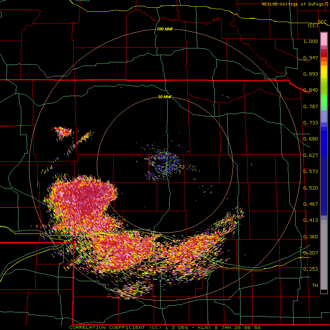Select the 0.520 scale label
330x330 pixels.
point(311,188)
